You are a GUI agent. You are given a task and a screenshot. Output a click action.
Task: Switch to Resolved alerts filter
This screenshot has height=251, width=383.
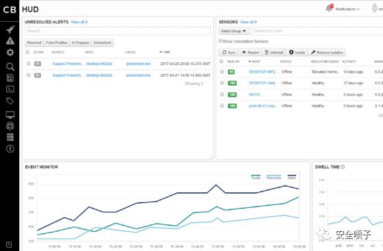tap(34, 42)
